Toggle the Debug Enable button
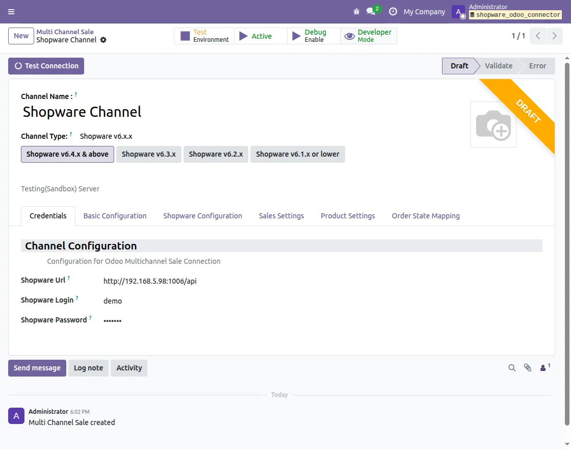The width and height of the screenshot is (571, 449). [x=314, y=36]
